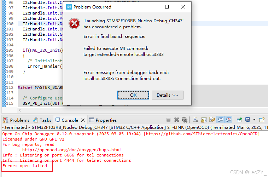Image resolution: width=268 pixels, height=177 pixels.
Task: Click if(HAL_I2C_Init( on line 105
Action: click(43, 50)
